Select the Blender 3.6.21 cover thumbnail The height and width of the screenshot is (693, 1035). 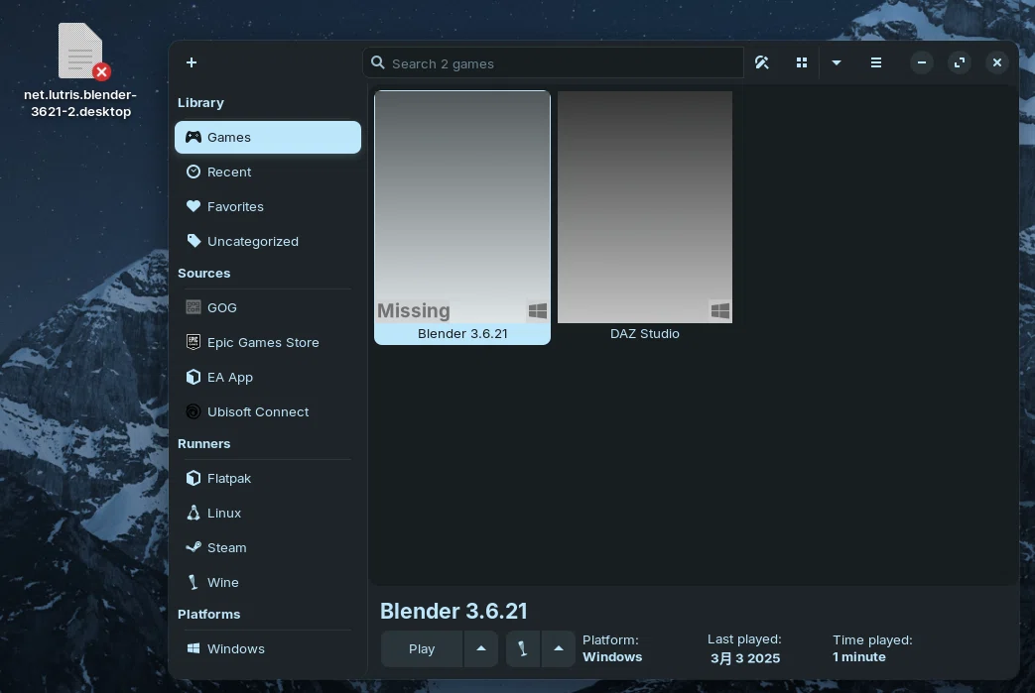tap(462, 207)
